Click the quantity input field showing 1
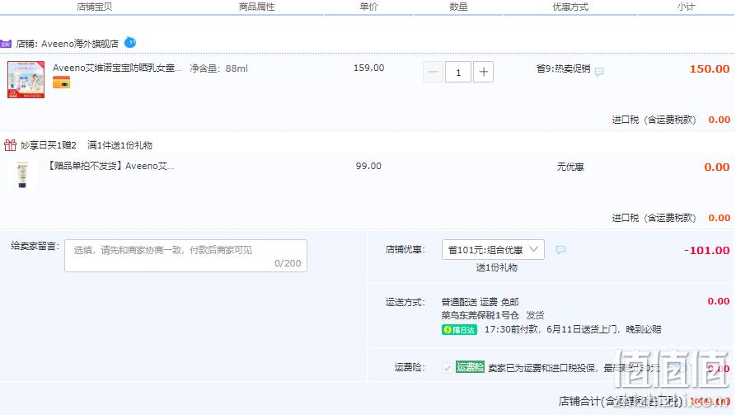Image resolution: width=736 pixels, height=415 pixels. pyautogui.click(x=458, y=72)
